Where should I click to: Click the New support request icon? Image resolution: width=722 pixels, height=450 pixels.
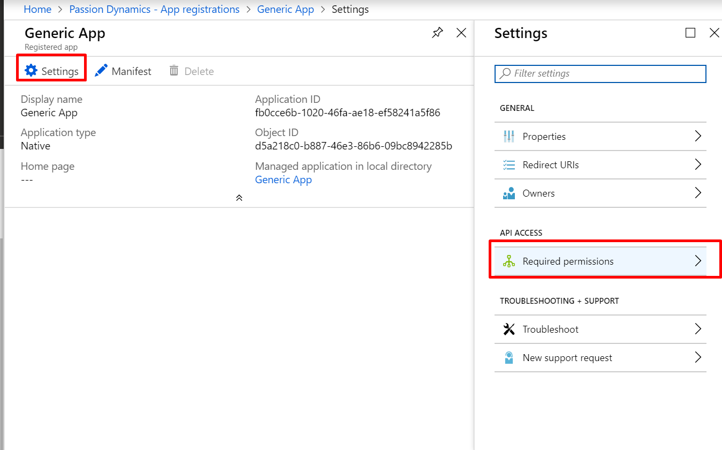[508, 358]
